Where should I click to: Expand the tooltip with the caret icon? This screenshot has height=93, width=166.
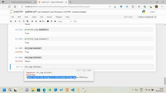(x=79, y=70)
